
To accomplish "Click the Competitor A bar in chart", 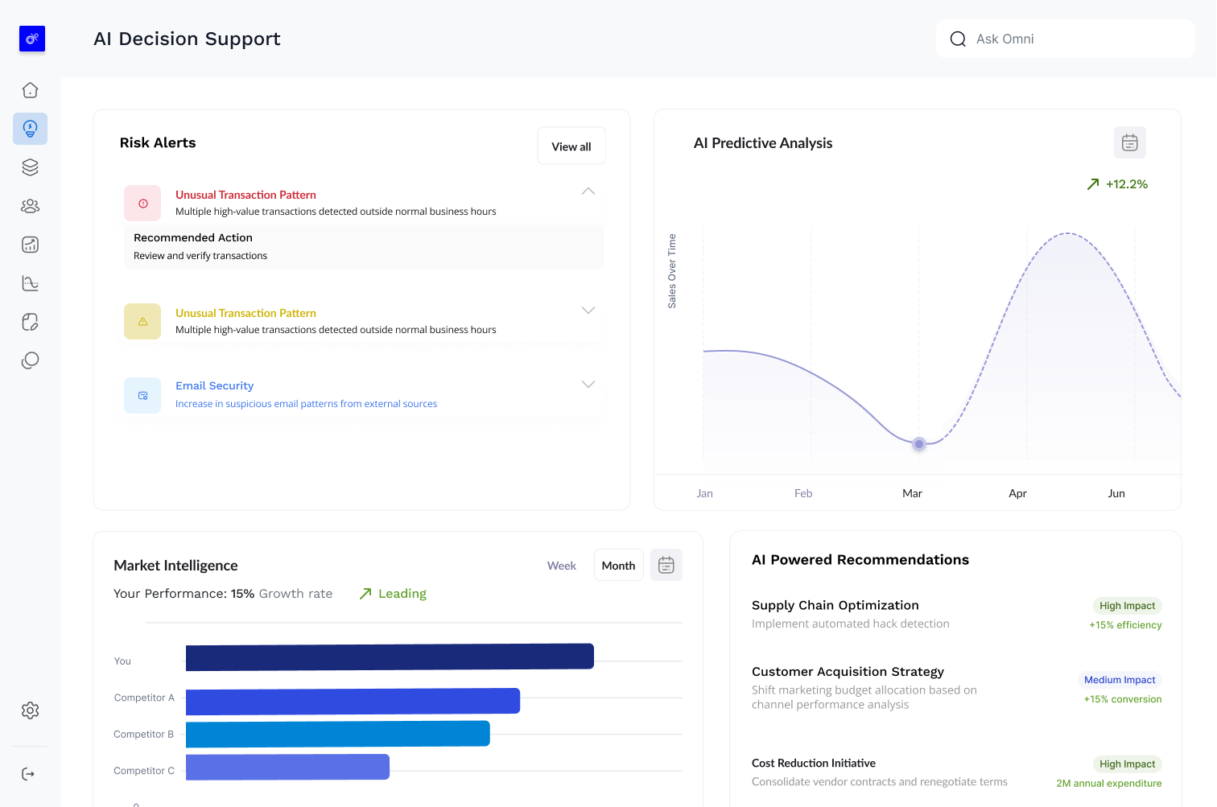I will click(353, 701).
